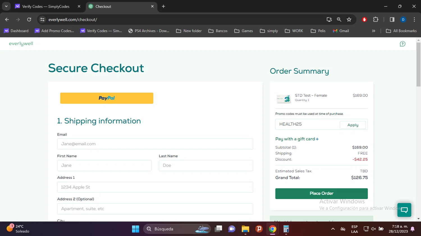Click the taskbar Búsqueda search box

click(x=177, y=229)
